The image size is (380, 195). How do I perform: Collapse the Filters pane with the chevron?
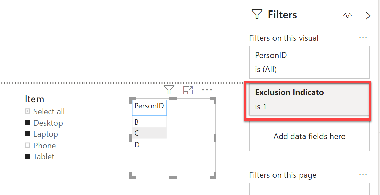[368, 16]
